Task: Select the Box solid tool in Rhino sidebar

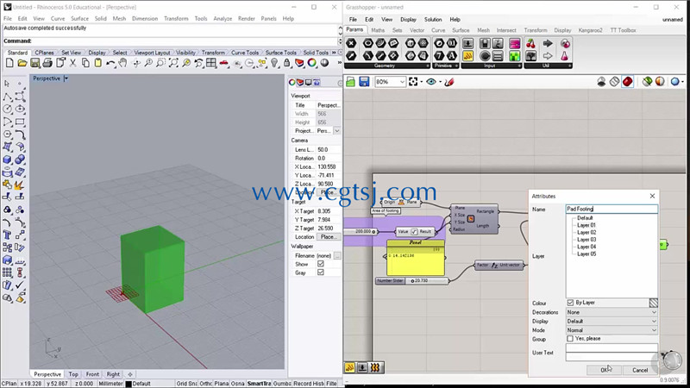Action: tap(8, 160)
